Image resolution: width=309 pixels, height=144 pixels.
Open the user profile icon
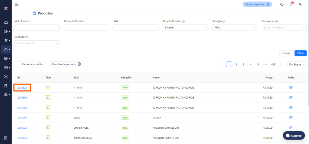click(300, 4)
